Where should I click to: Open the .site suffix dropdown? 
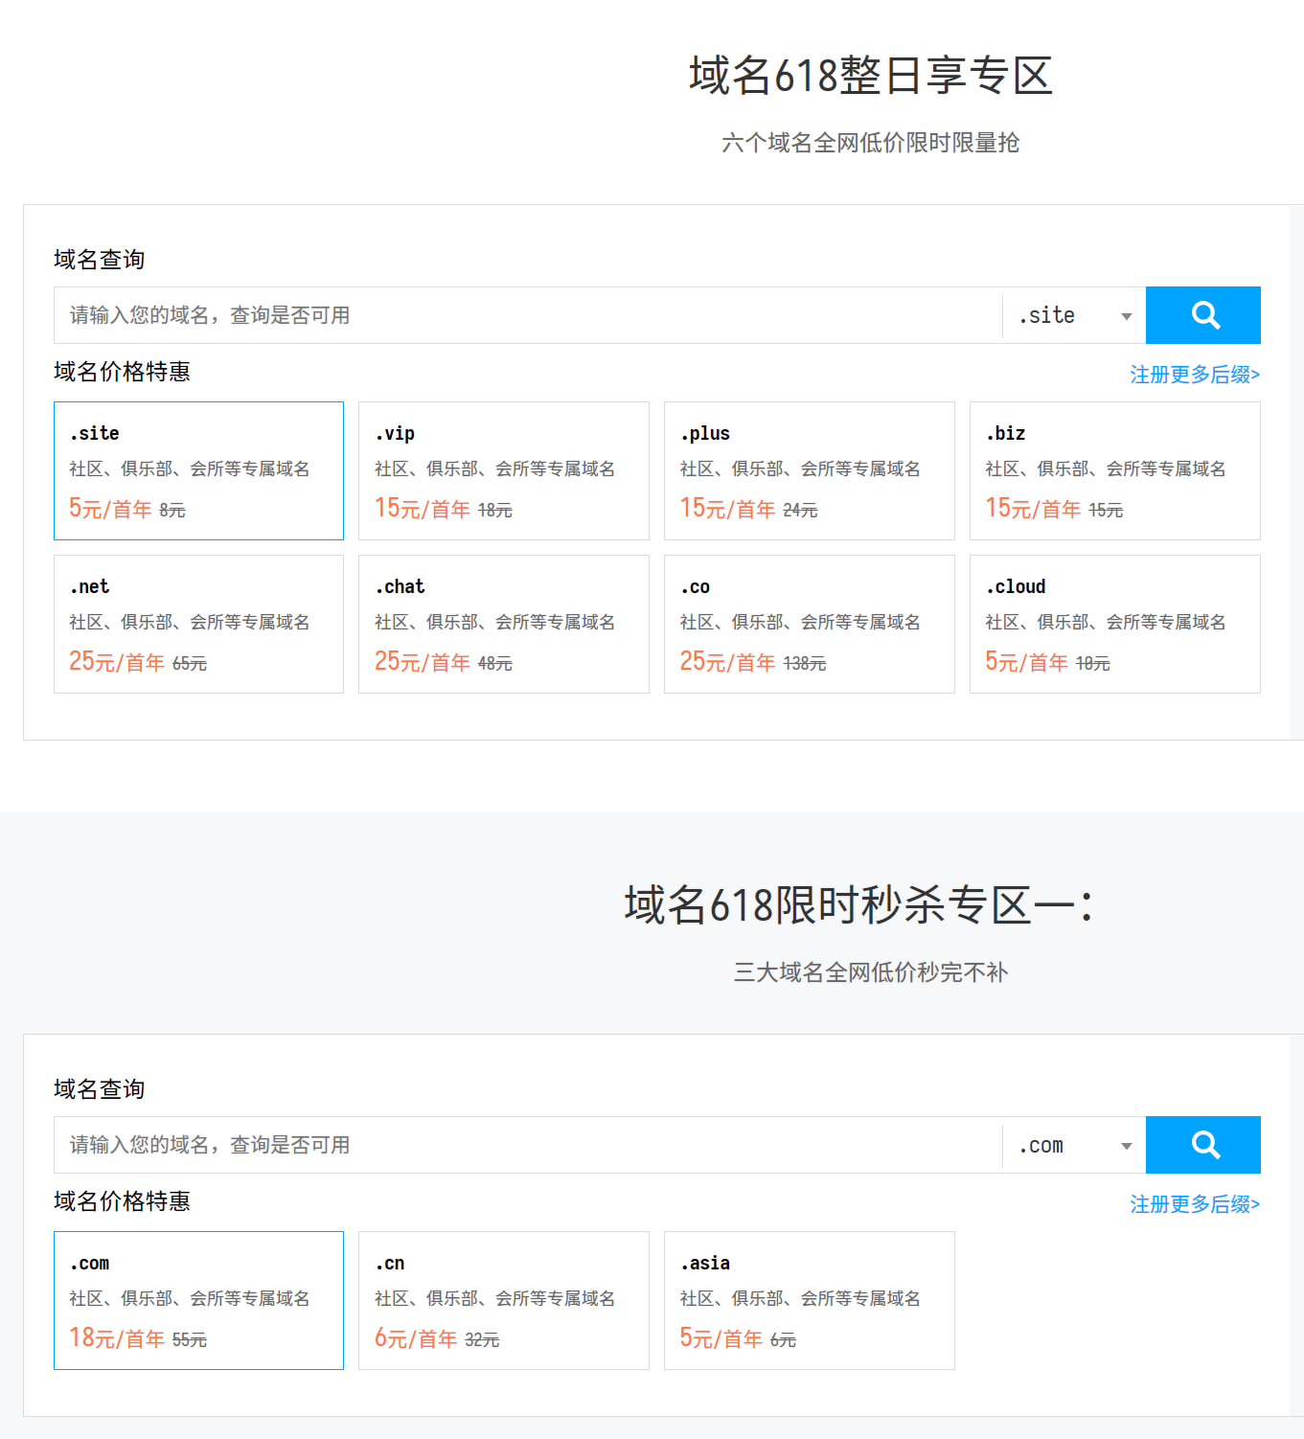click(1074, 315)
